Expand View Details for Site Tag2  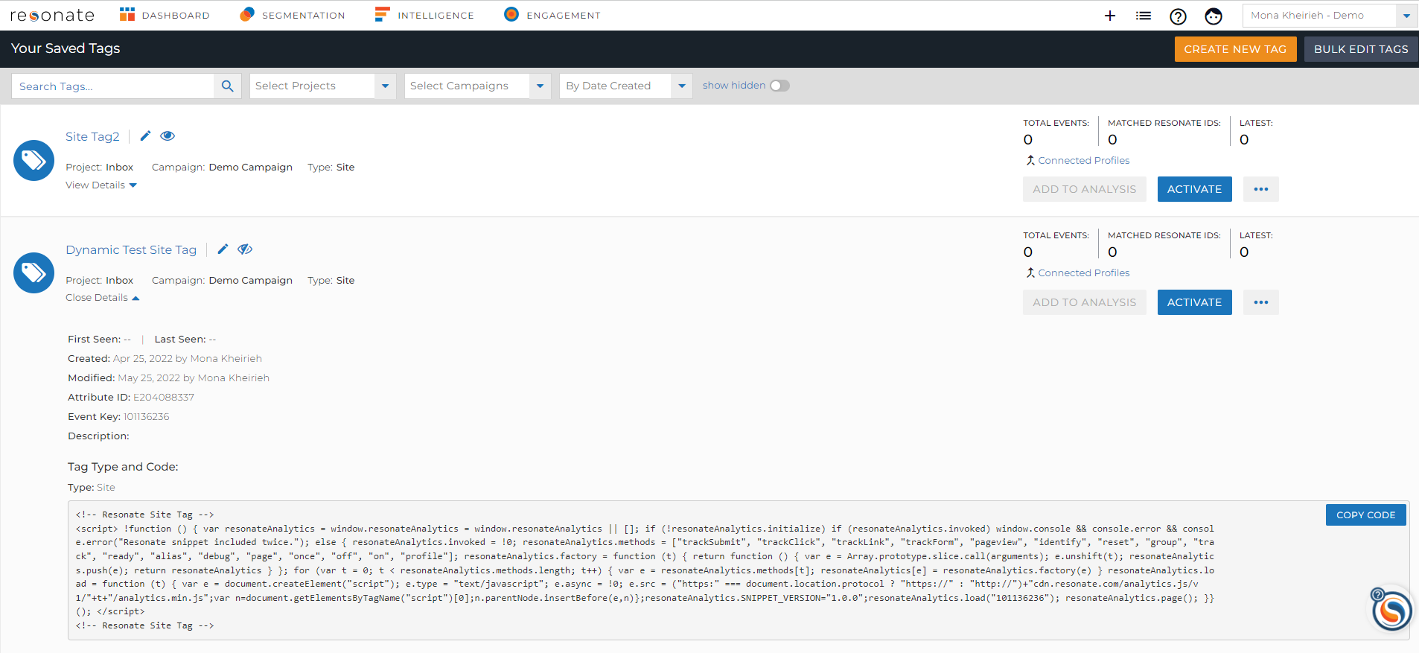point(101,185)
